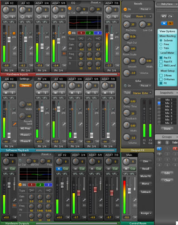Select the Mix 3 snapshot entry
178x225 pixels.
(x=169, y=106)
